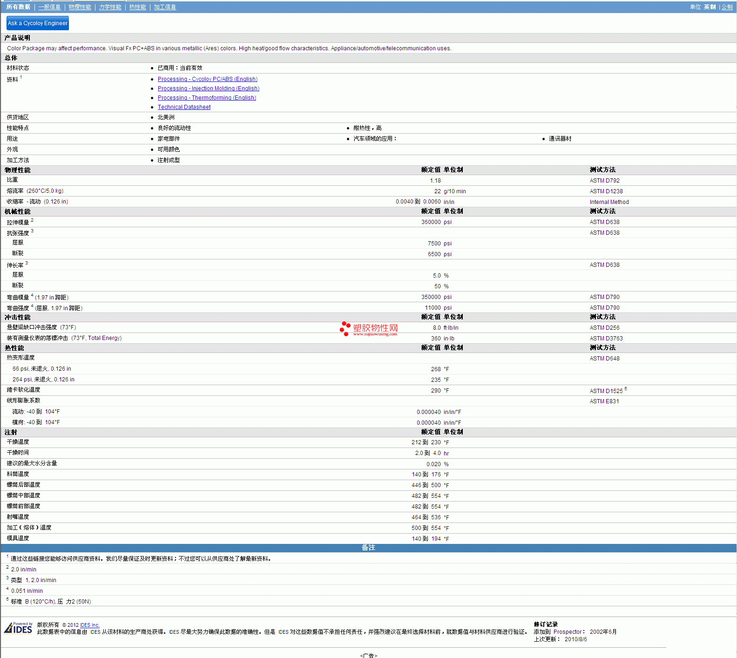Open the 力学性能 tab

coord(110,7)
